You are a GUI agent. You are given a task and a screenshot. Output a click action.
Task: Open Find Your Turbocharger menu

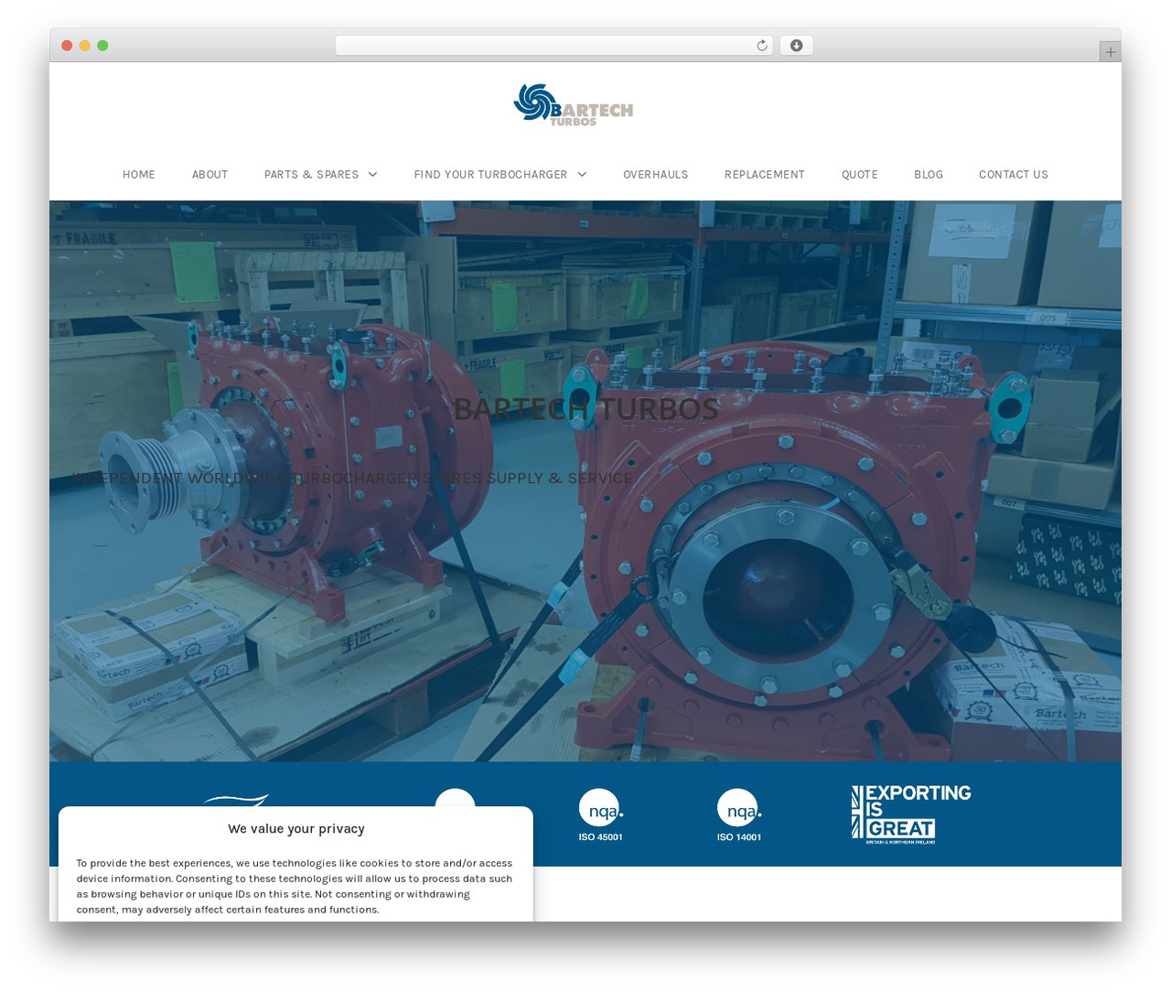click(490, 175)
